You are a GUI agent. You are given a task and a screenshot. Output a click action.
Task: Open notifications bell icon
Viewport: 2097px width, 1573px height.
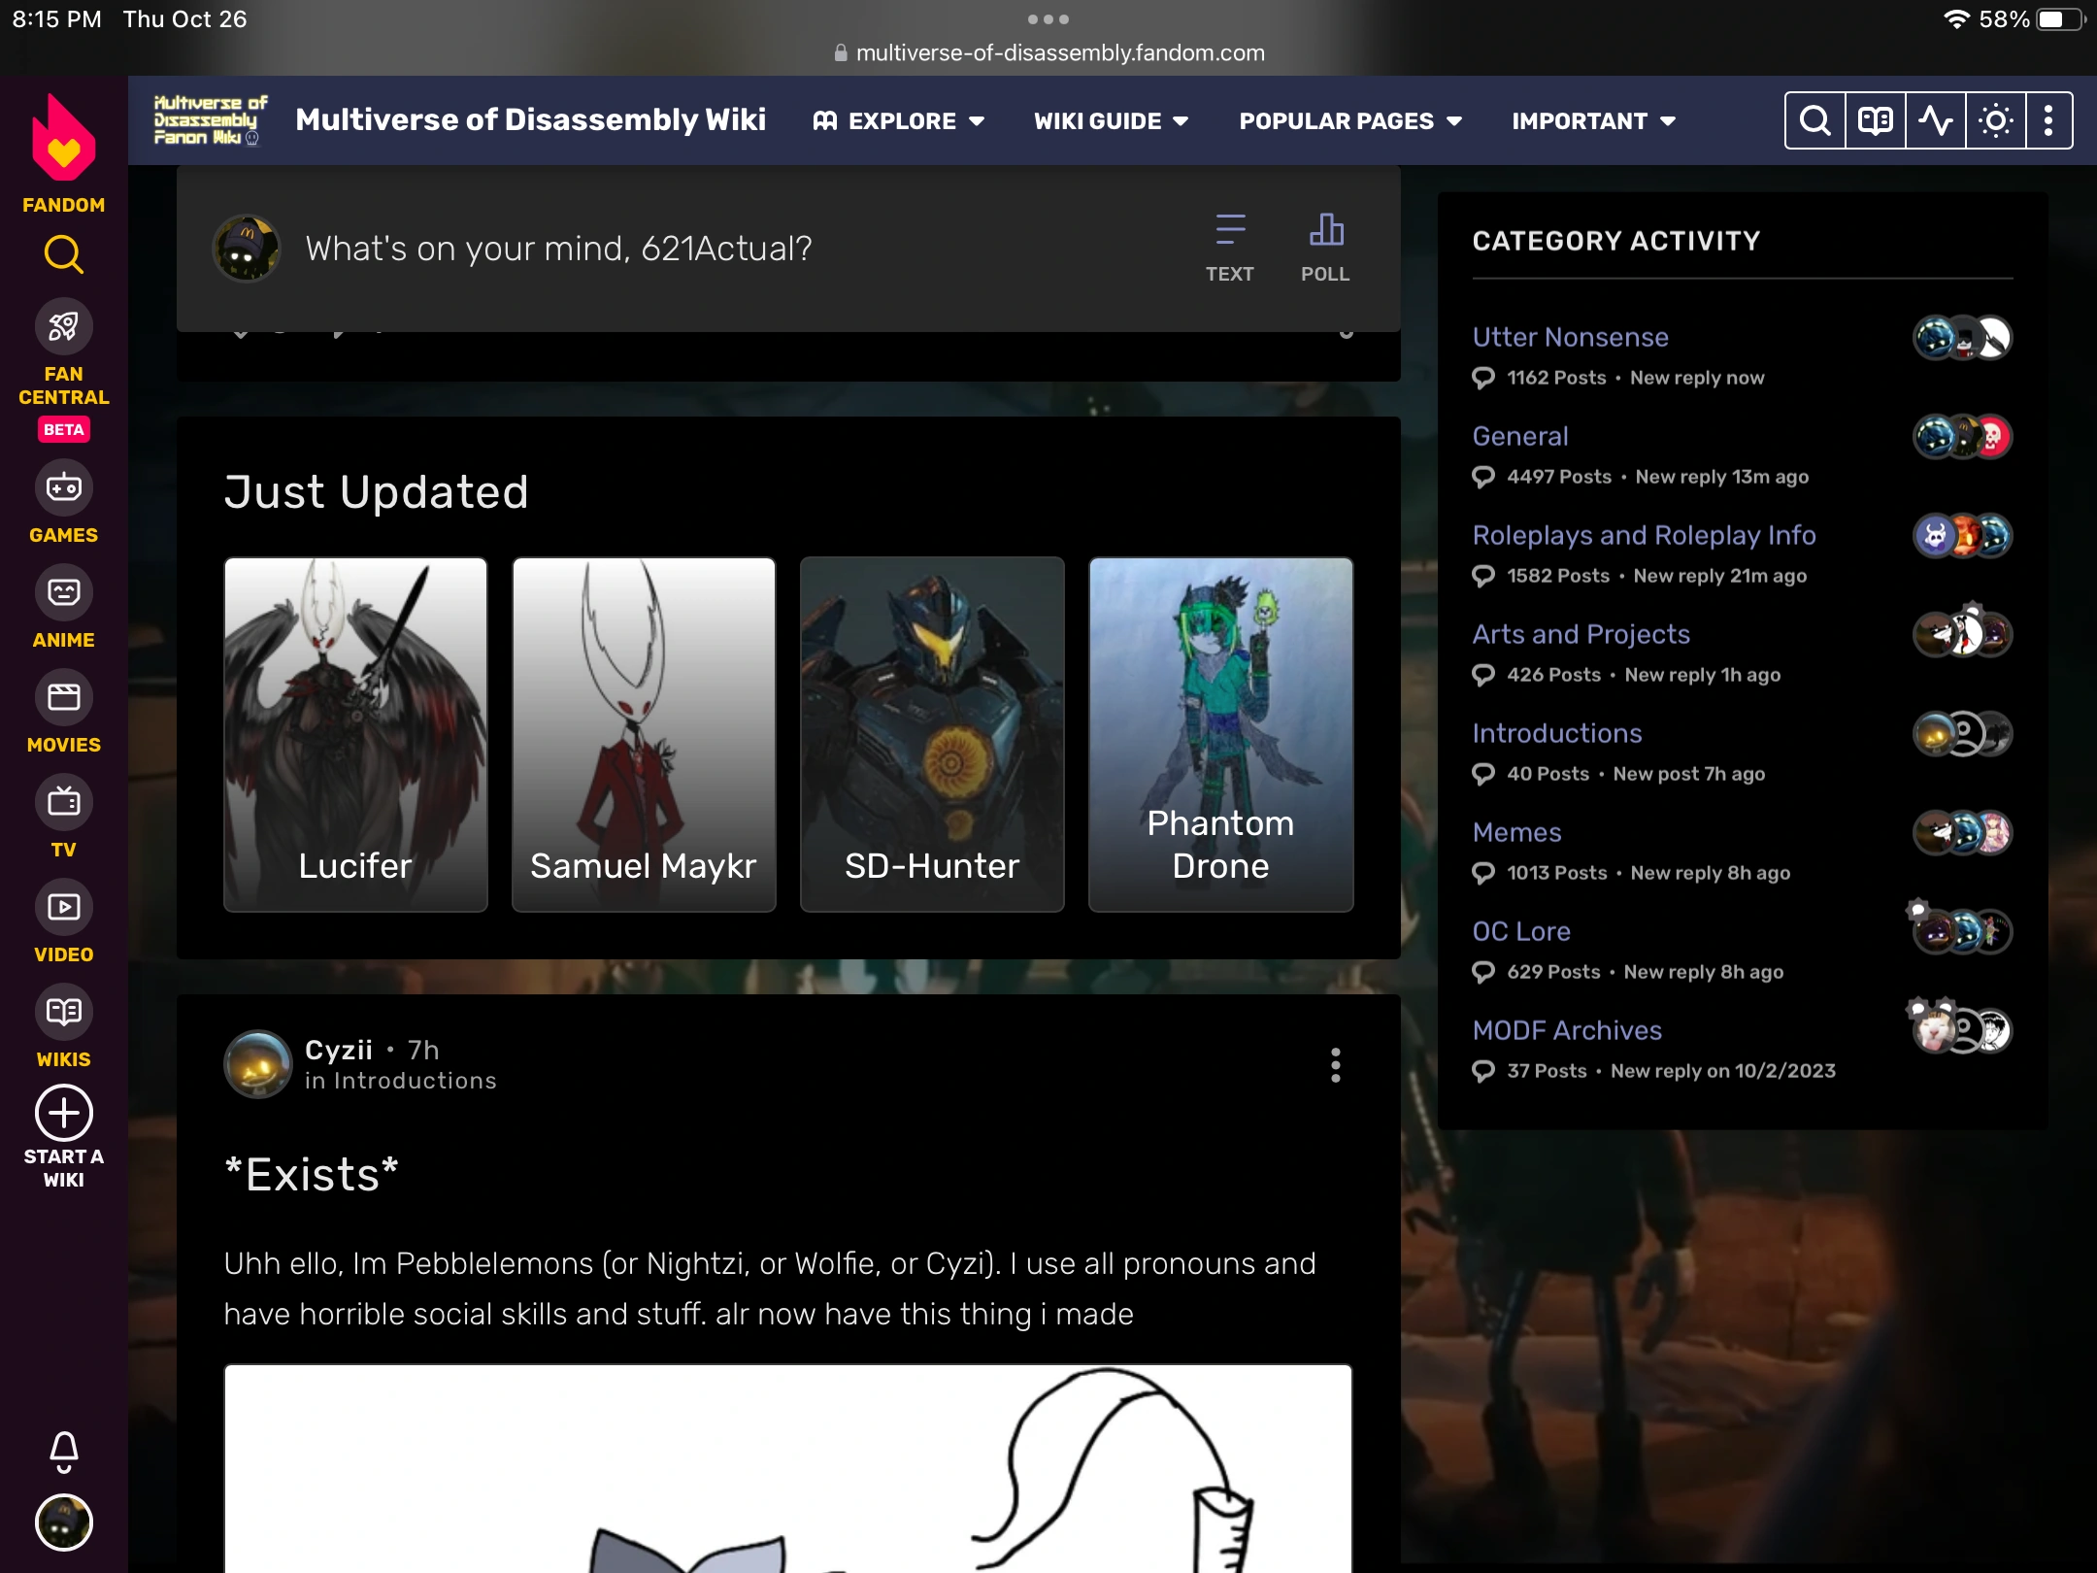[x=64, y=1451]
